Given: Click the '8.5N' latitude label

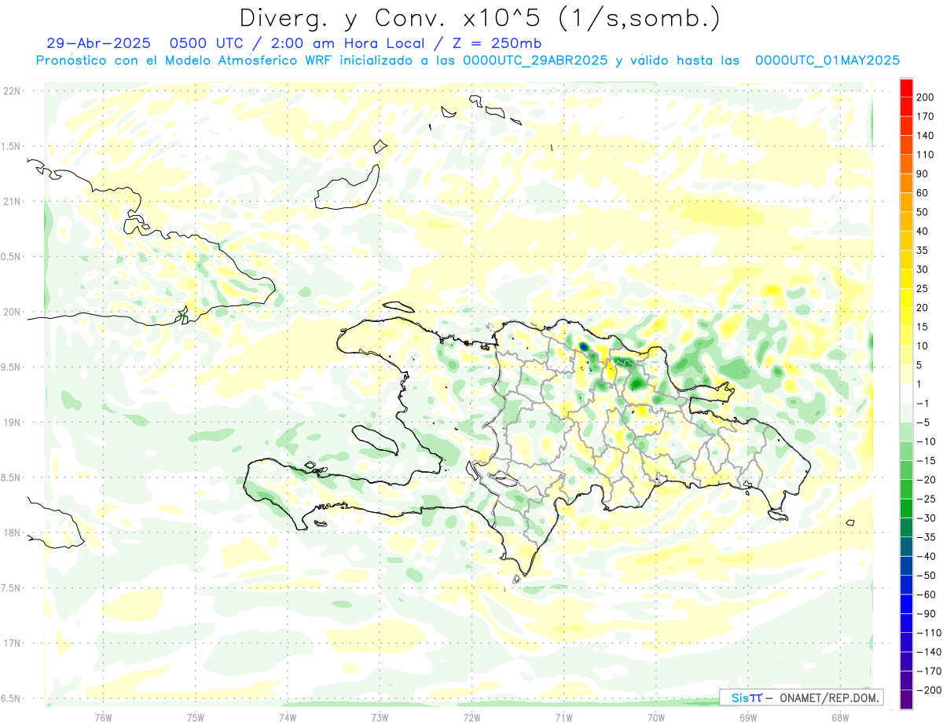Looking at the screenshot, I should (11, 477).
